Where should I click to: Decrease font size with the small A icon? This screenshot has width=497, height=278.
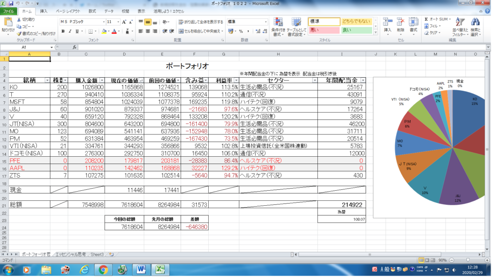coord(130,22)
